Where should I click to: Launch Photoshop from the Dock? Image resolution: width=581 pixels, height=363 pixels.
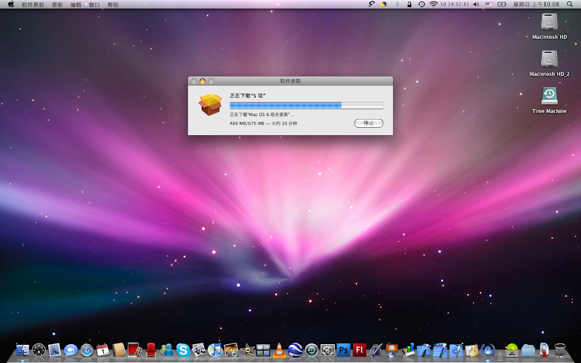[x=344, y=350]
